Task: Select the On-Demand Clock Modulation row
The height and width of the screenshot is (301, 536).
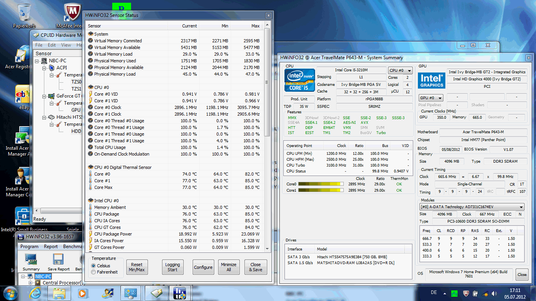Action: coord(174,154)
